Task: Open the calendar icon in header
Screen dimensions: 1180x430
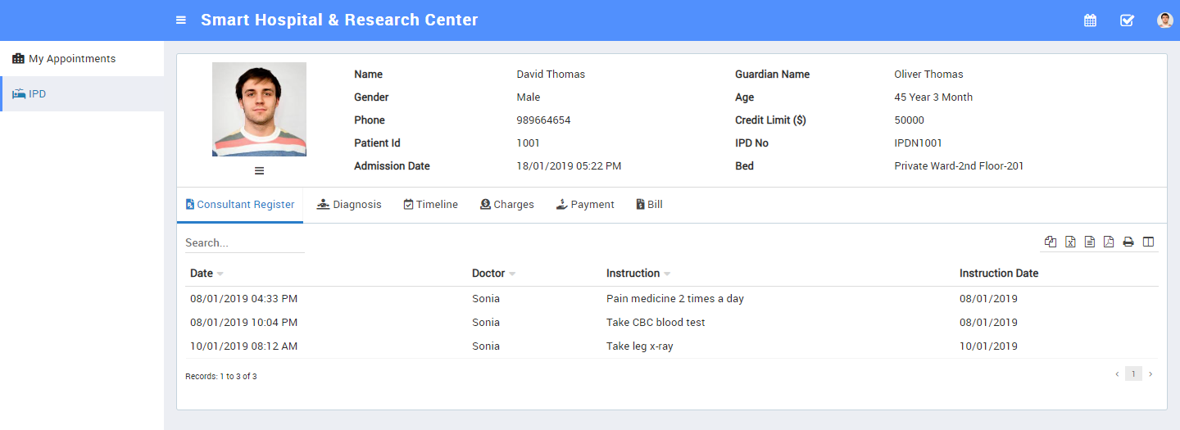Action: click(x=1090, y=20)
